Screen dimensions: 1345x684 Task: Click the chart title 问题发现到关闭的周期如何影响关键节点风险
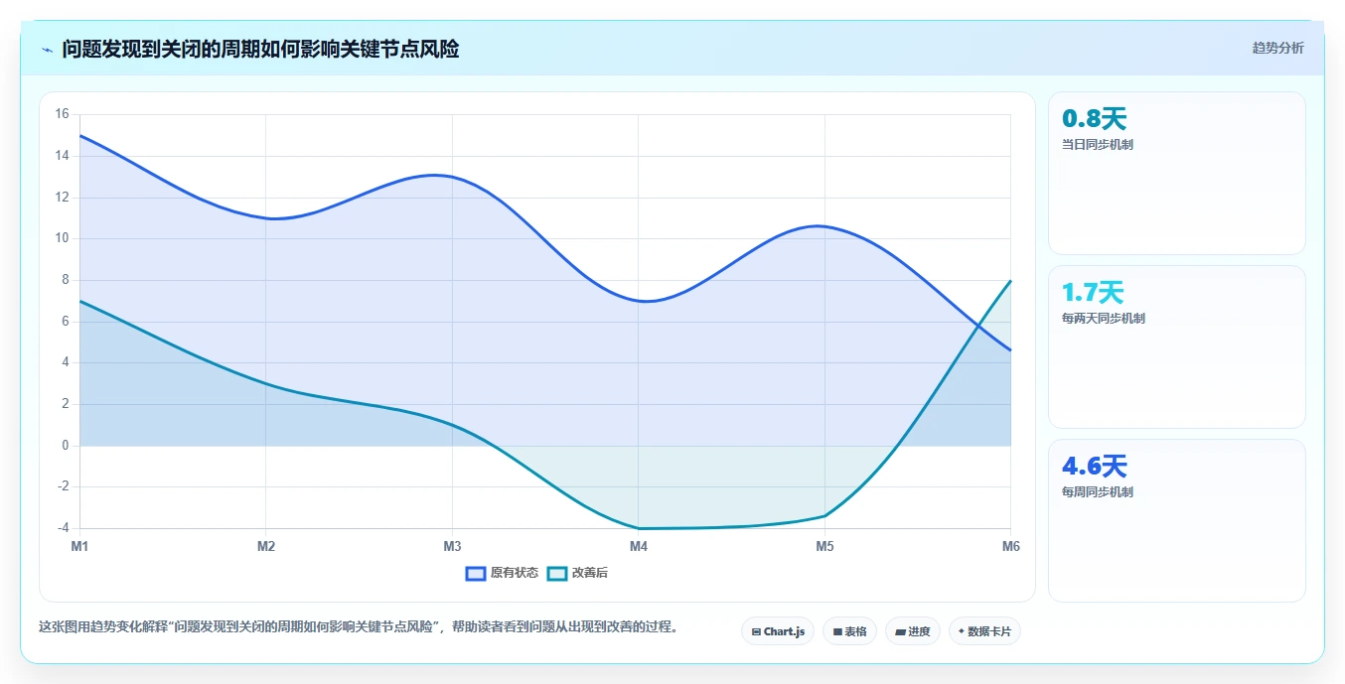click(x=260, y=50)
